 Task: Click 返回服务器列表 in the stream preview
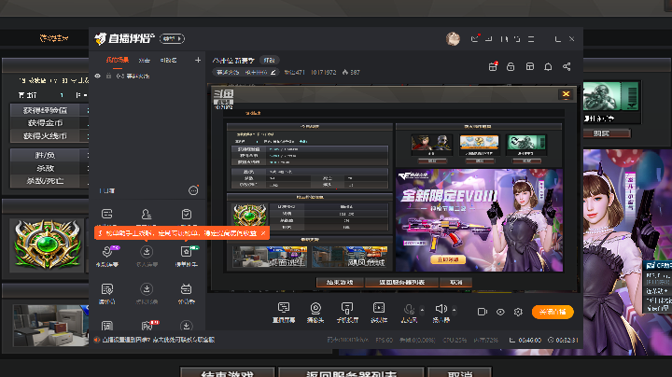click(x=401, y=283)
